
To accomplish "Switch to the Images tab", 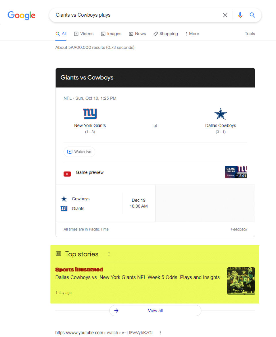I will pos(111,34).
